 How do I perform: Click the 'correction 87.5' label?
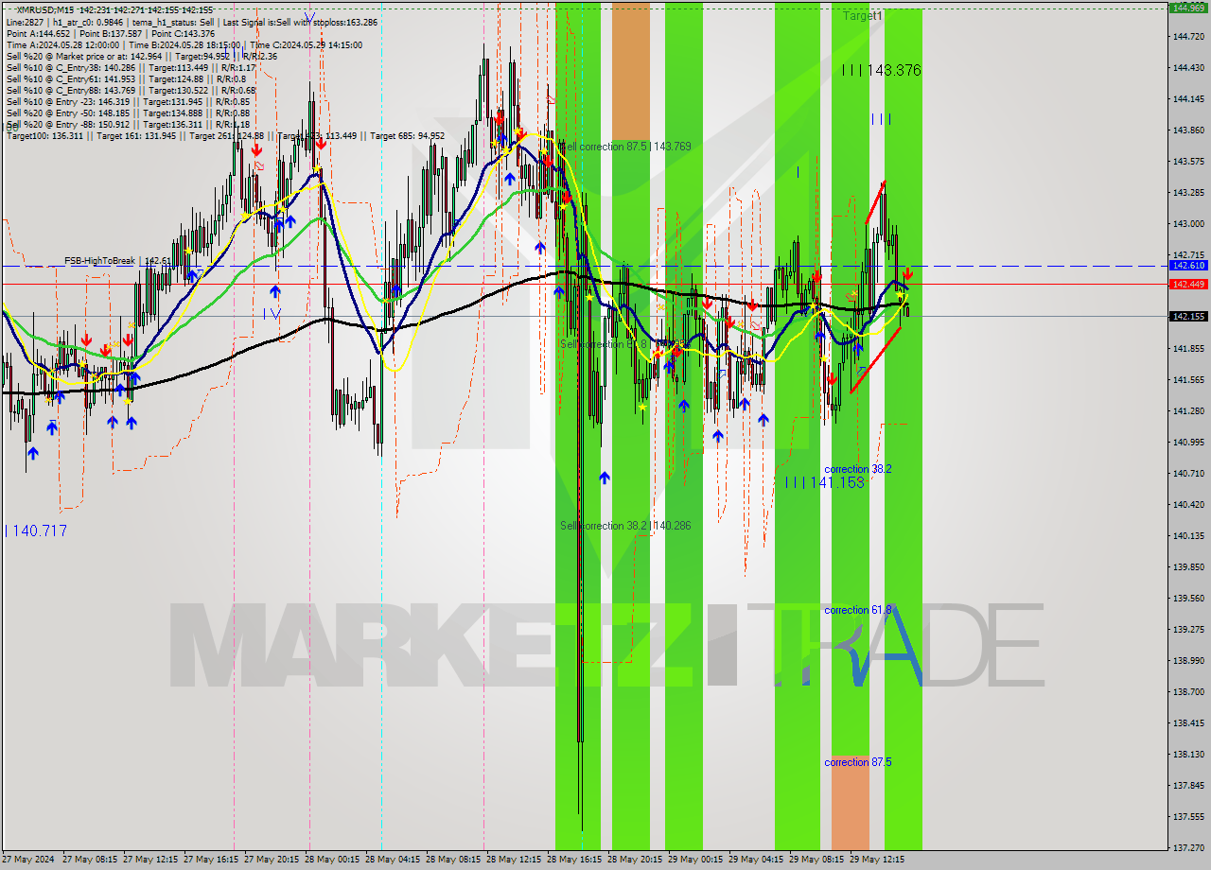pyautogui.click(x=858, y=762)
